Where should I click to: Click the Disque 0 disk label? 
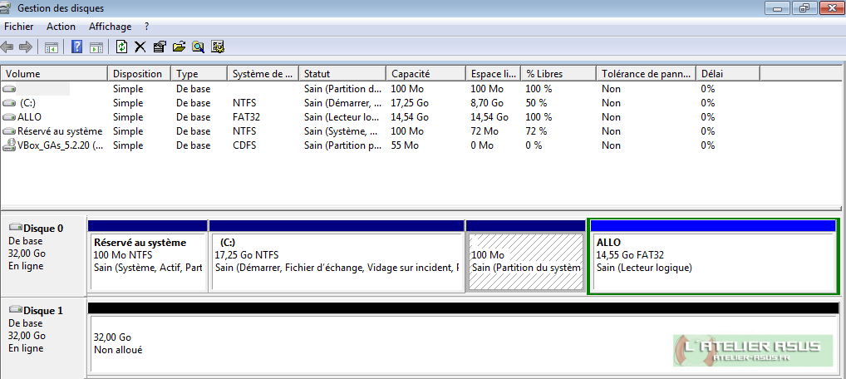[42, 229]
